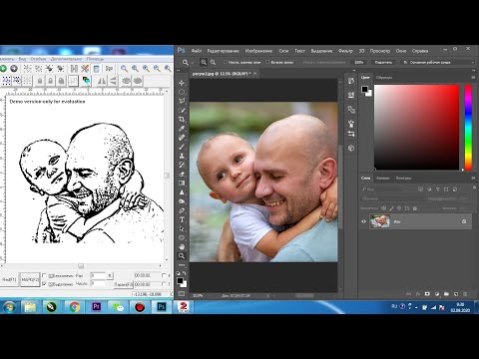Click the horizontal scrollbar in left window
Viewport: 479px width, 359px height.
[x=81, y=266]
